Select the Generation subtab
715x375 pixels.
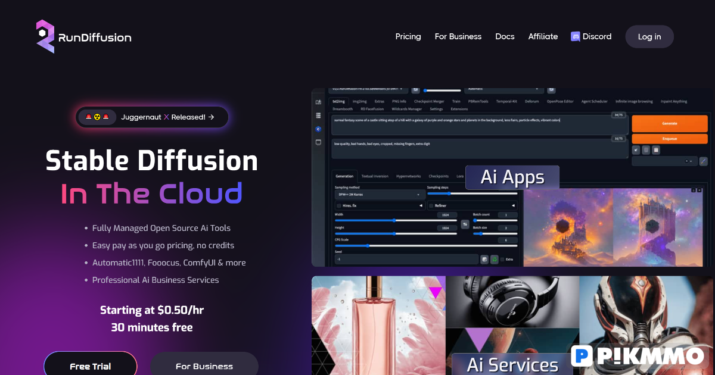(x=344, y=176)
